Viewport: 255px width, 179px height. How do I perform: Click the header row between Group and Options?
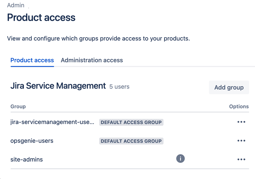coord(128,106)
